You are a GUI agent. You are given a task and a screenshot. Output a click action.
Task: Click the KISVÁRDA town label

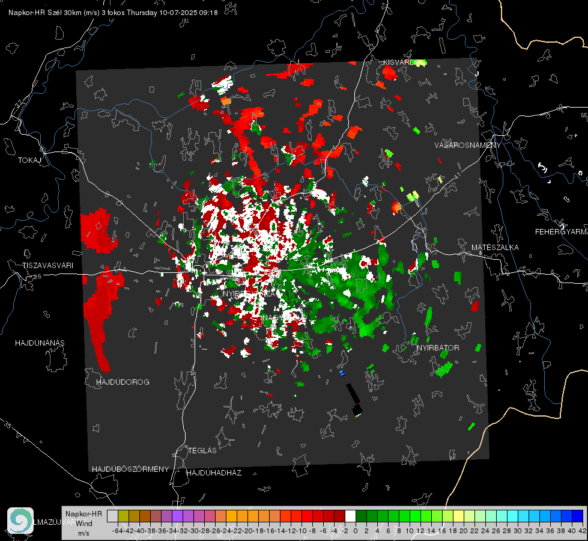(x=399, y=63)
